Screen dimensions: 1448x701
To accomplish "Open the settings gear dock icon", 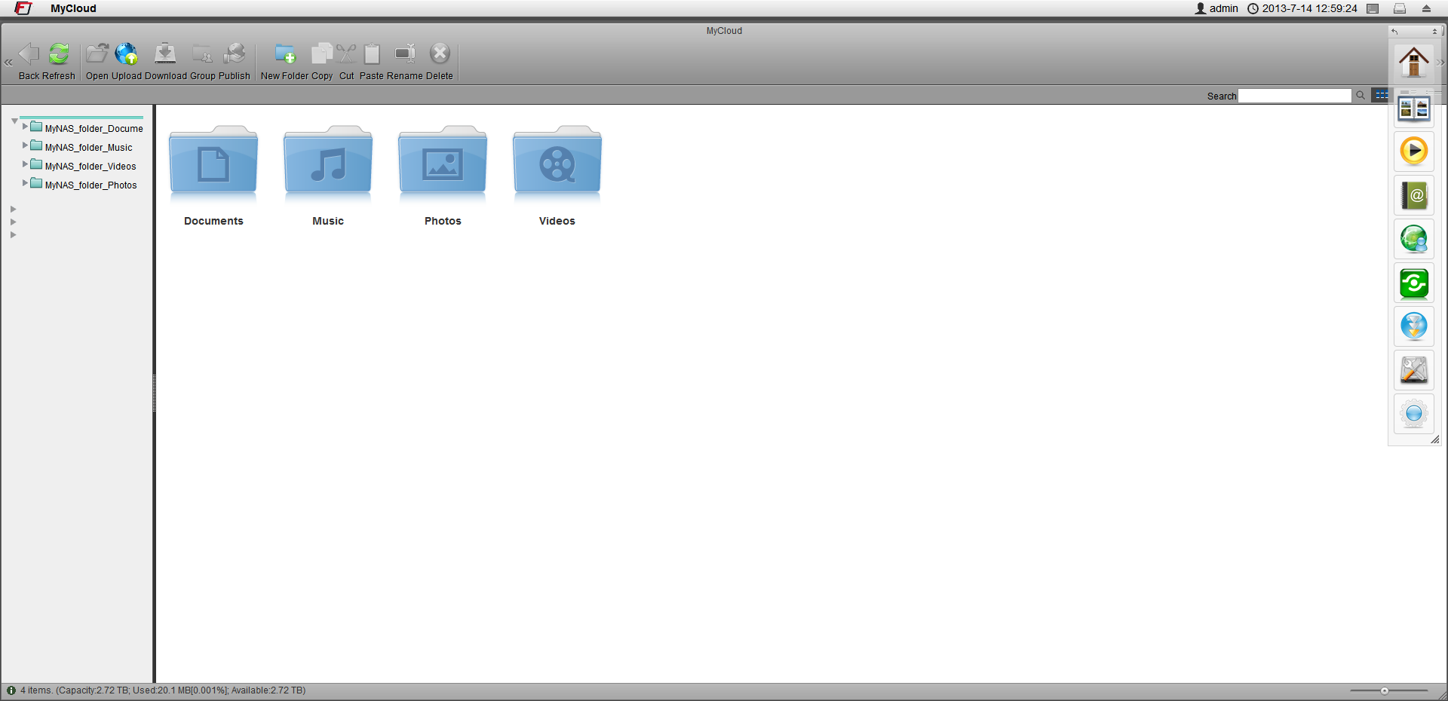I will (1414, 414).
